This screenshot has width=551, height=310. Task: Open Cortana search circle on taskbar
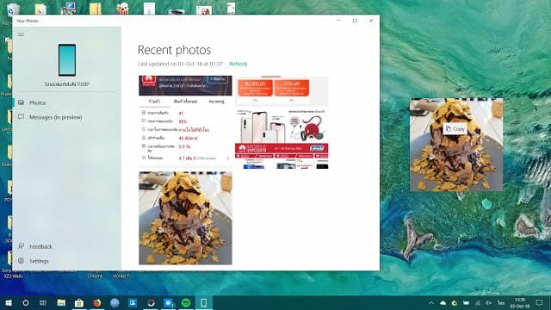pyautogui.click(x=26, y=302)
